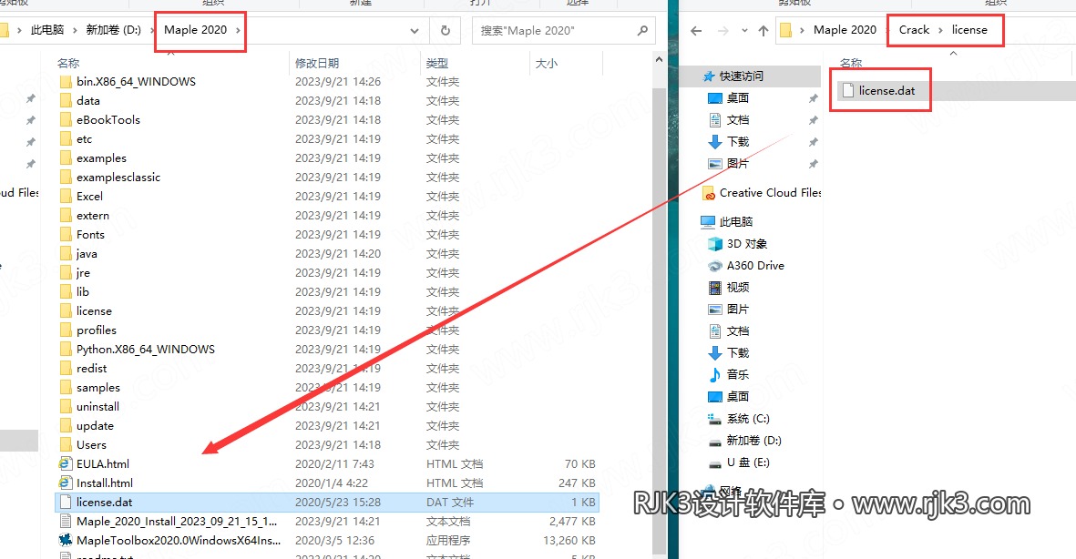Click license breadcrumb in right window
This screenshot has width=1076, height=559.
[969, 30]
